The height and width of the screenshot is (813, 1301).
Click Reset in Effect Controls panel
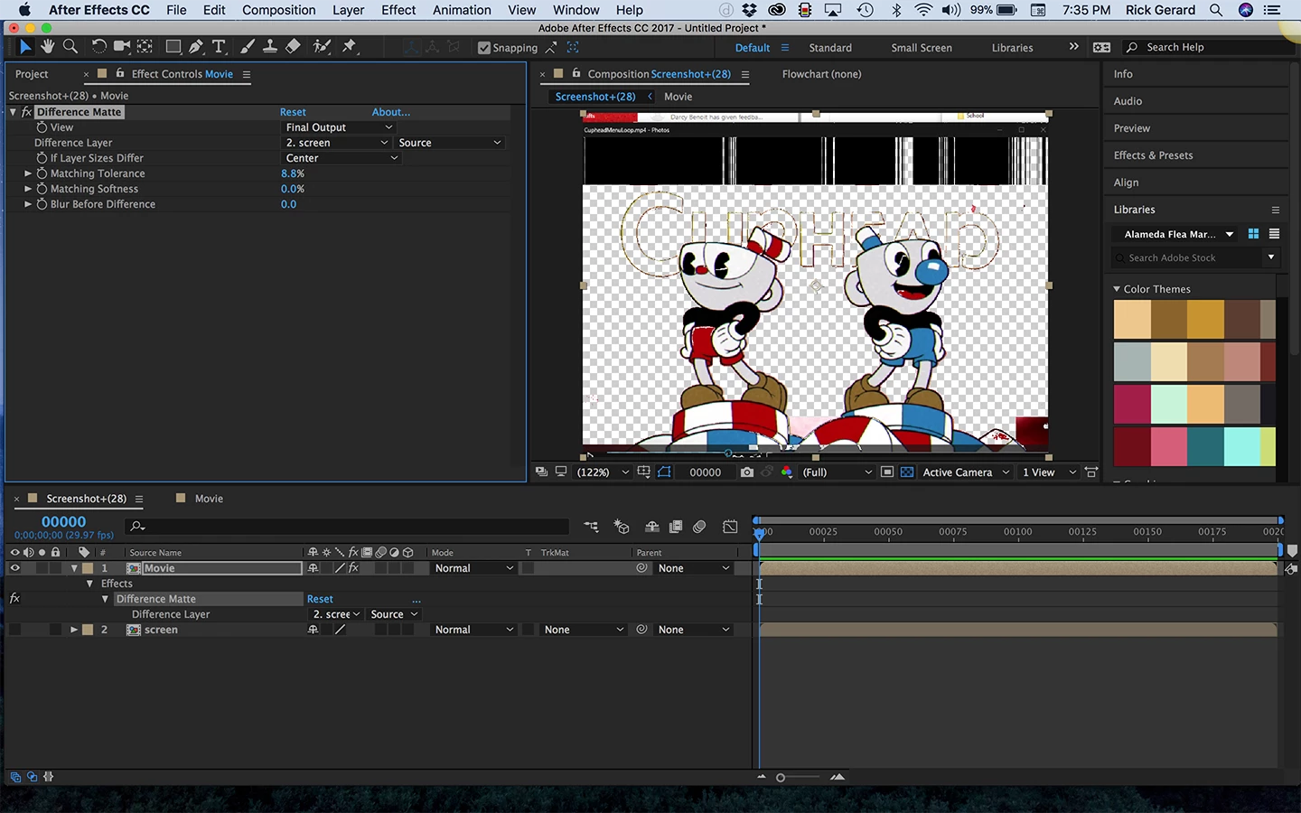pos(293,112)
